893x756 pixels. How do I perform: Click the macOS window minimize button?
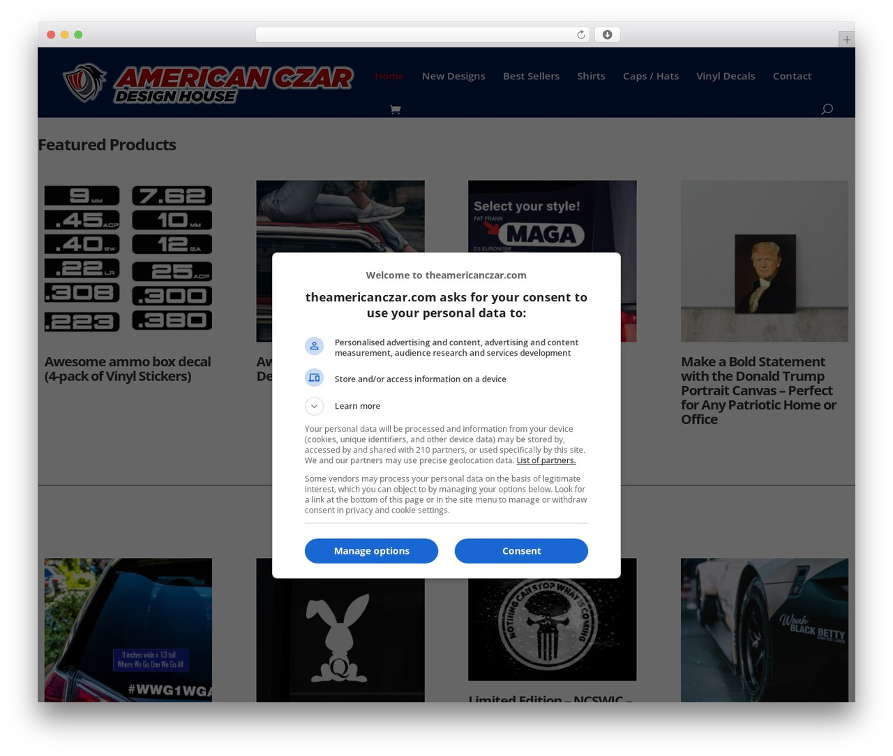coord(64,35)
